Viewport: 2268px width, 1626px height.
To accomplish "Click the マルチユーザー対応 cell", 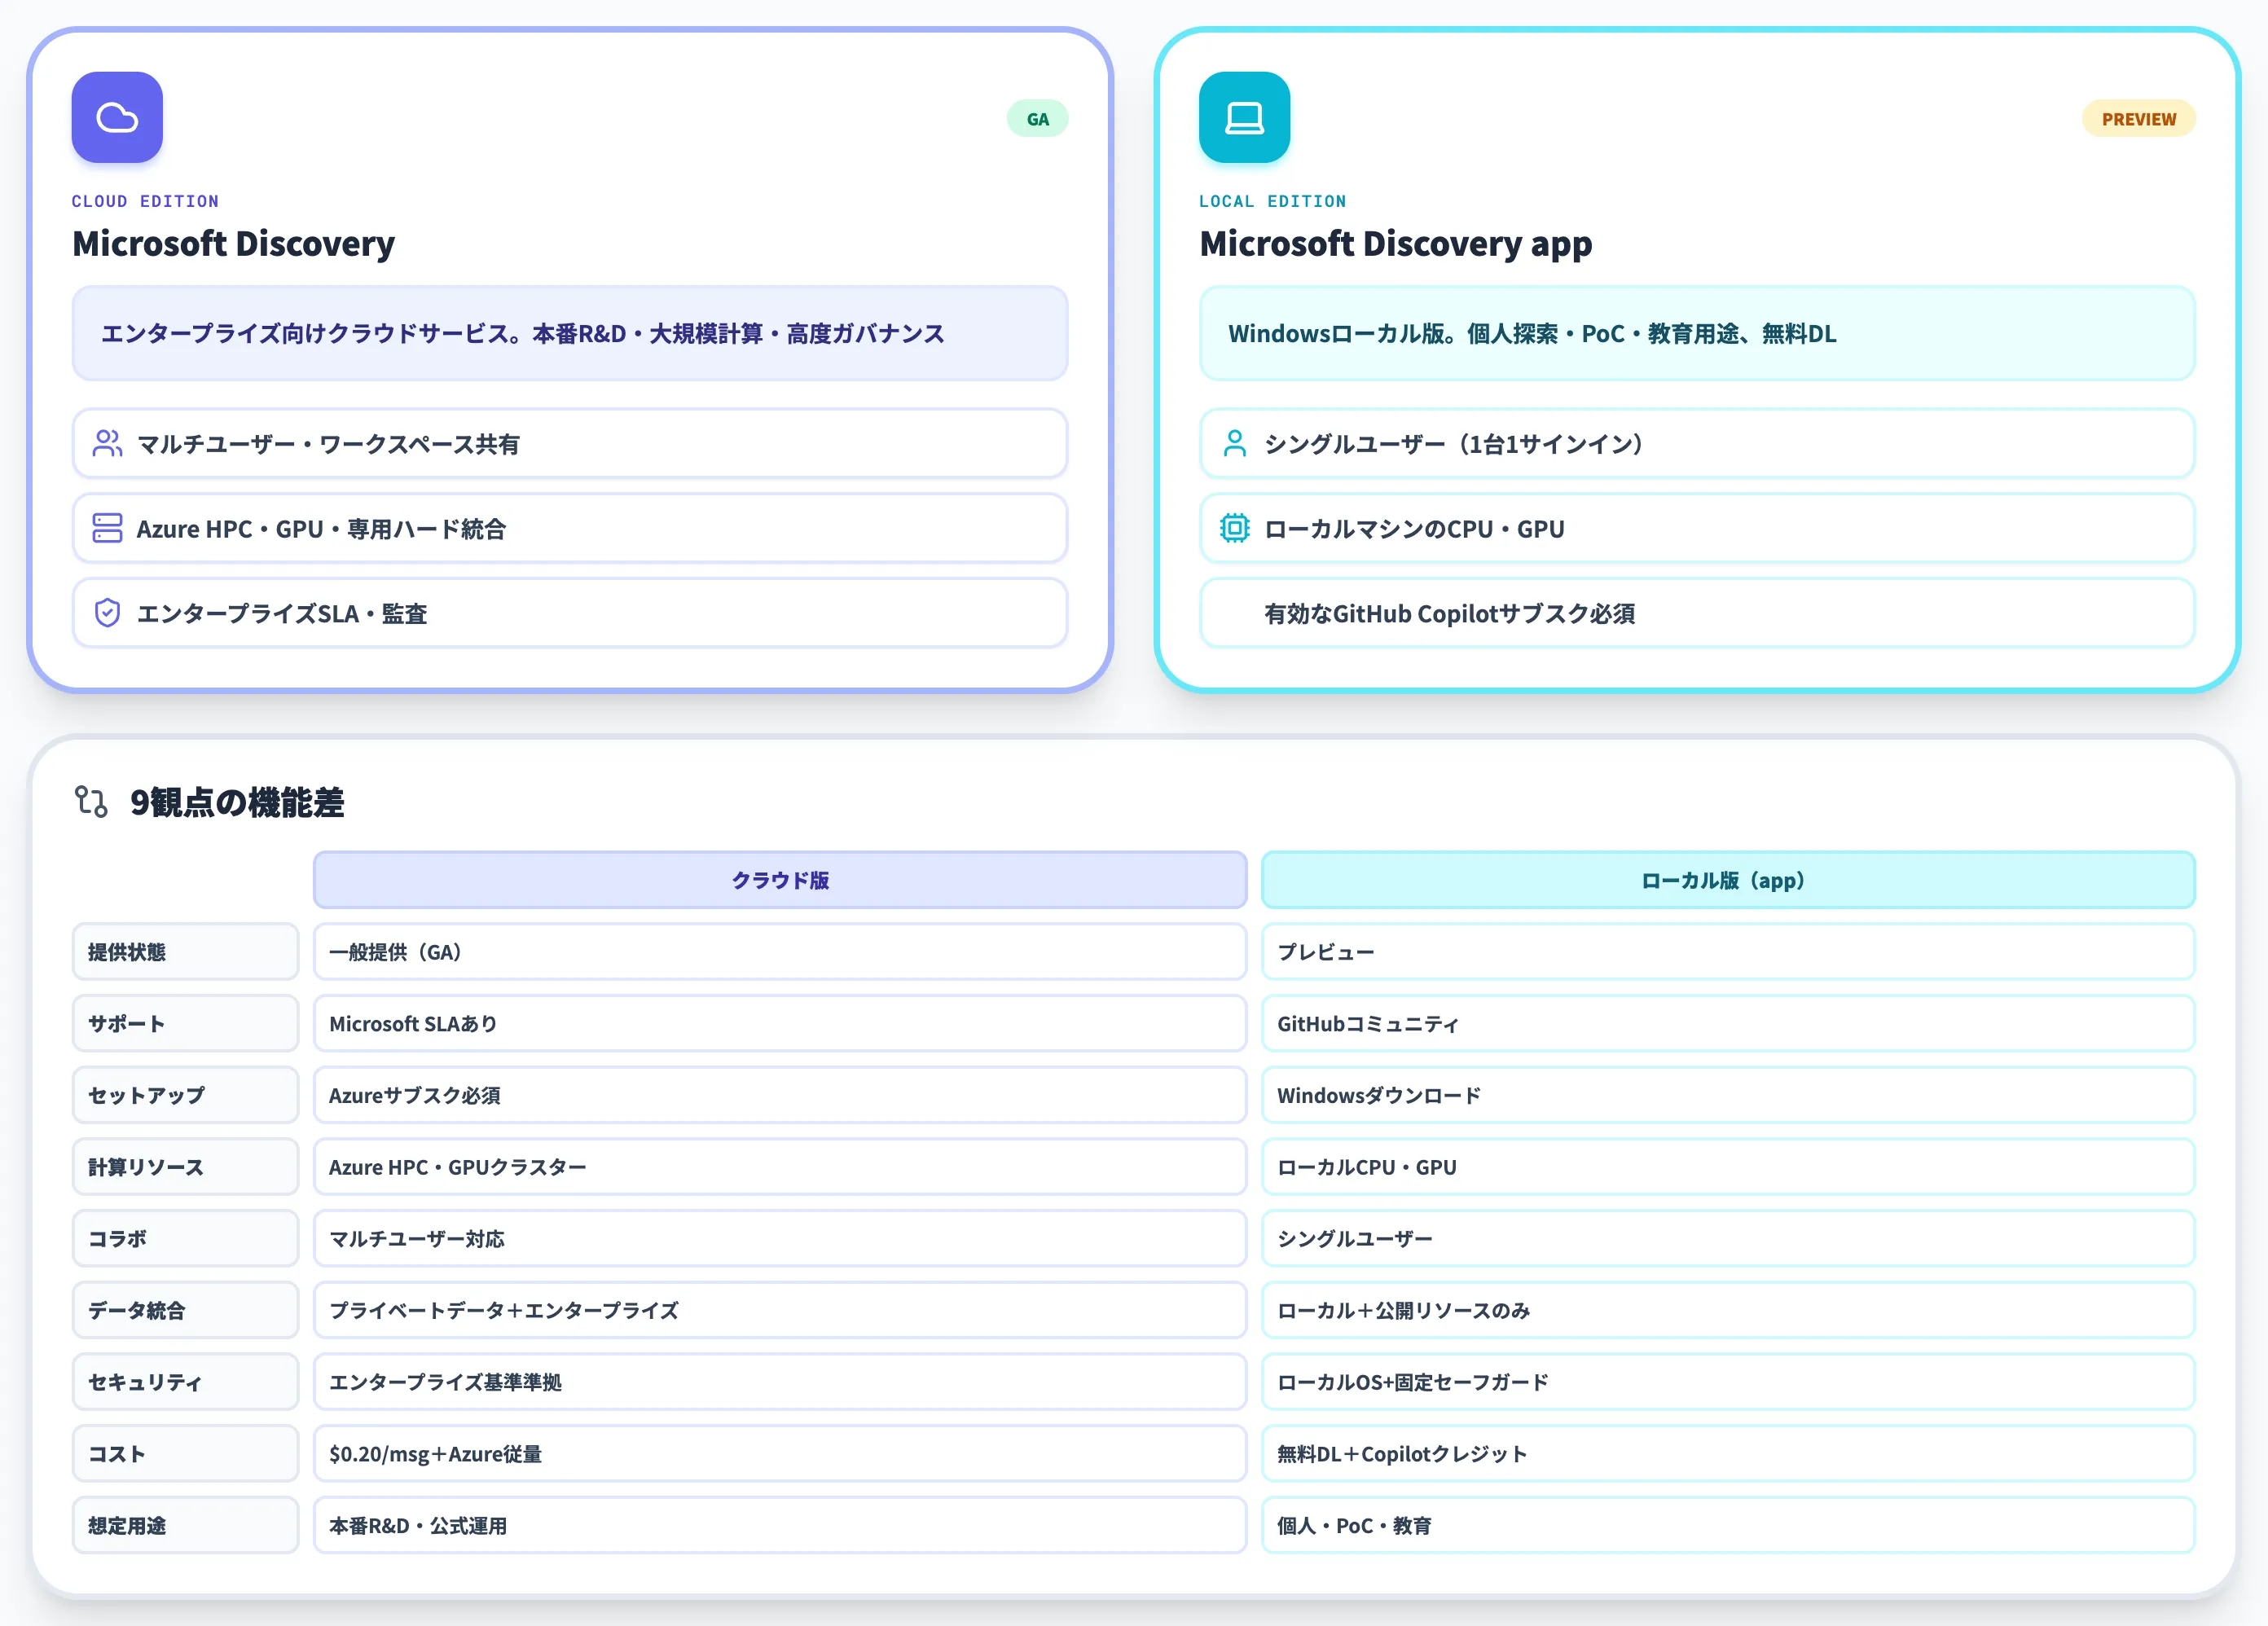I will point(780,1238).
